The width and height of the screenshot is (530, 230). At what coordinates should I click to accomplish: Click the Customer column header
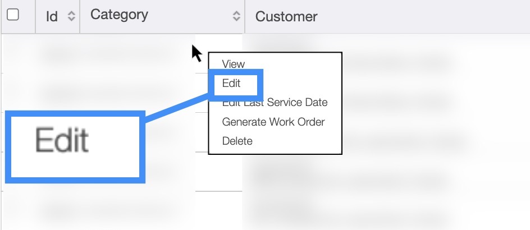[x=286, y=17]
